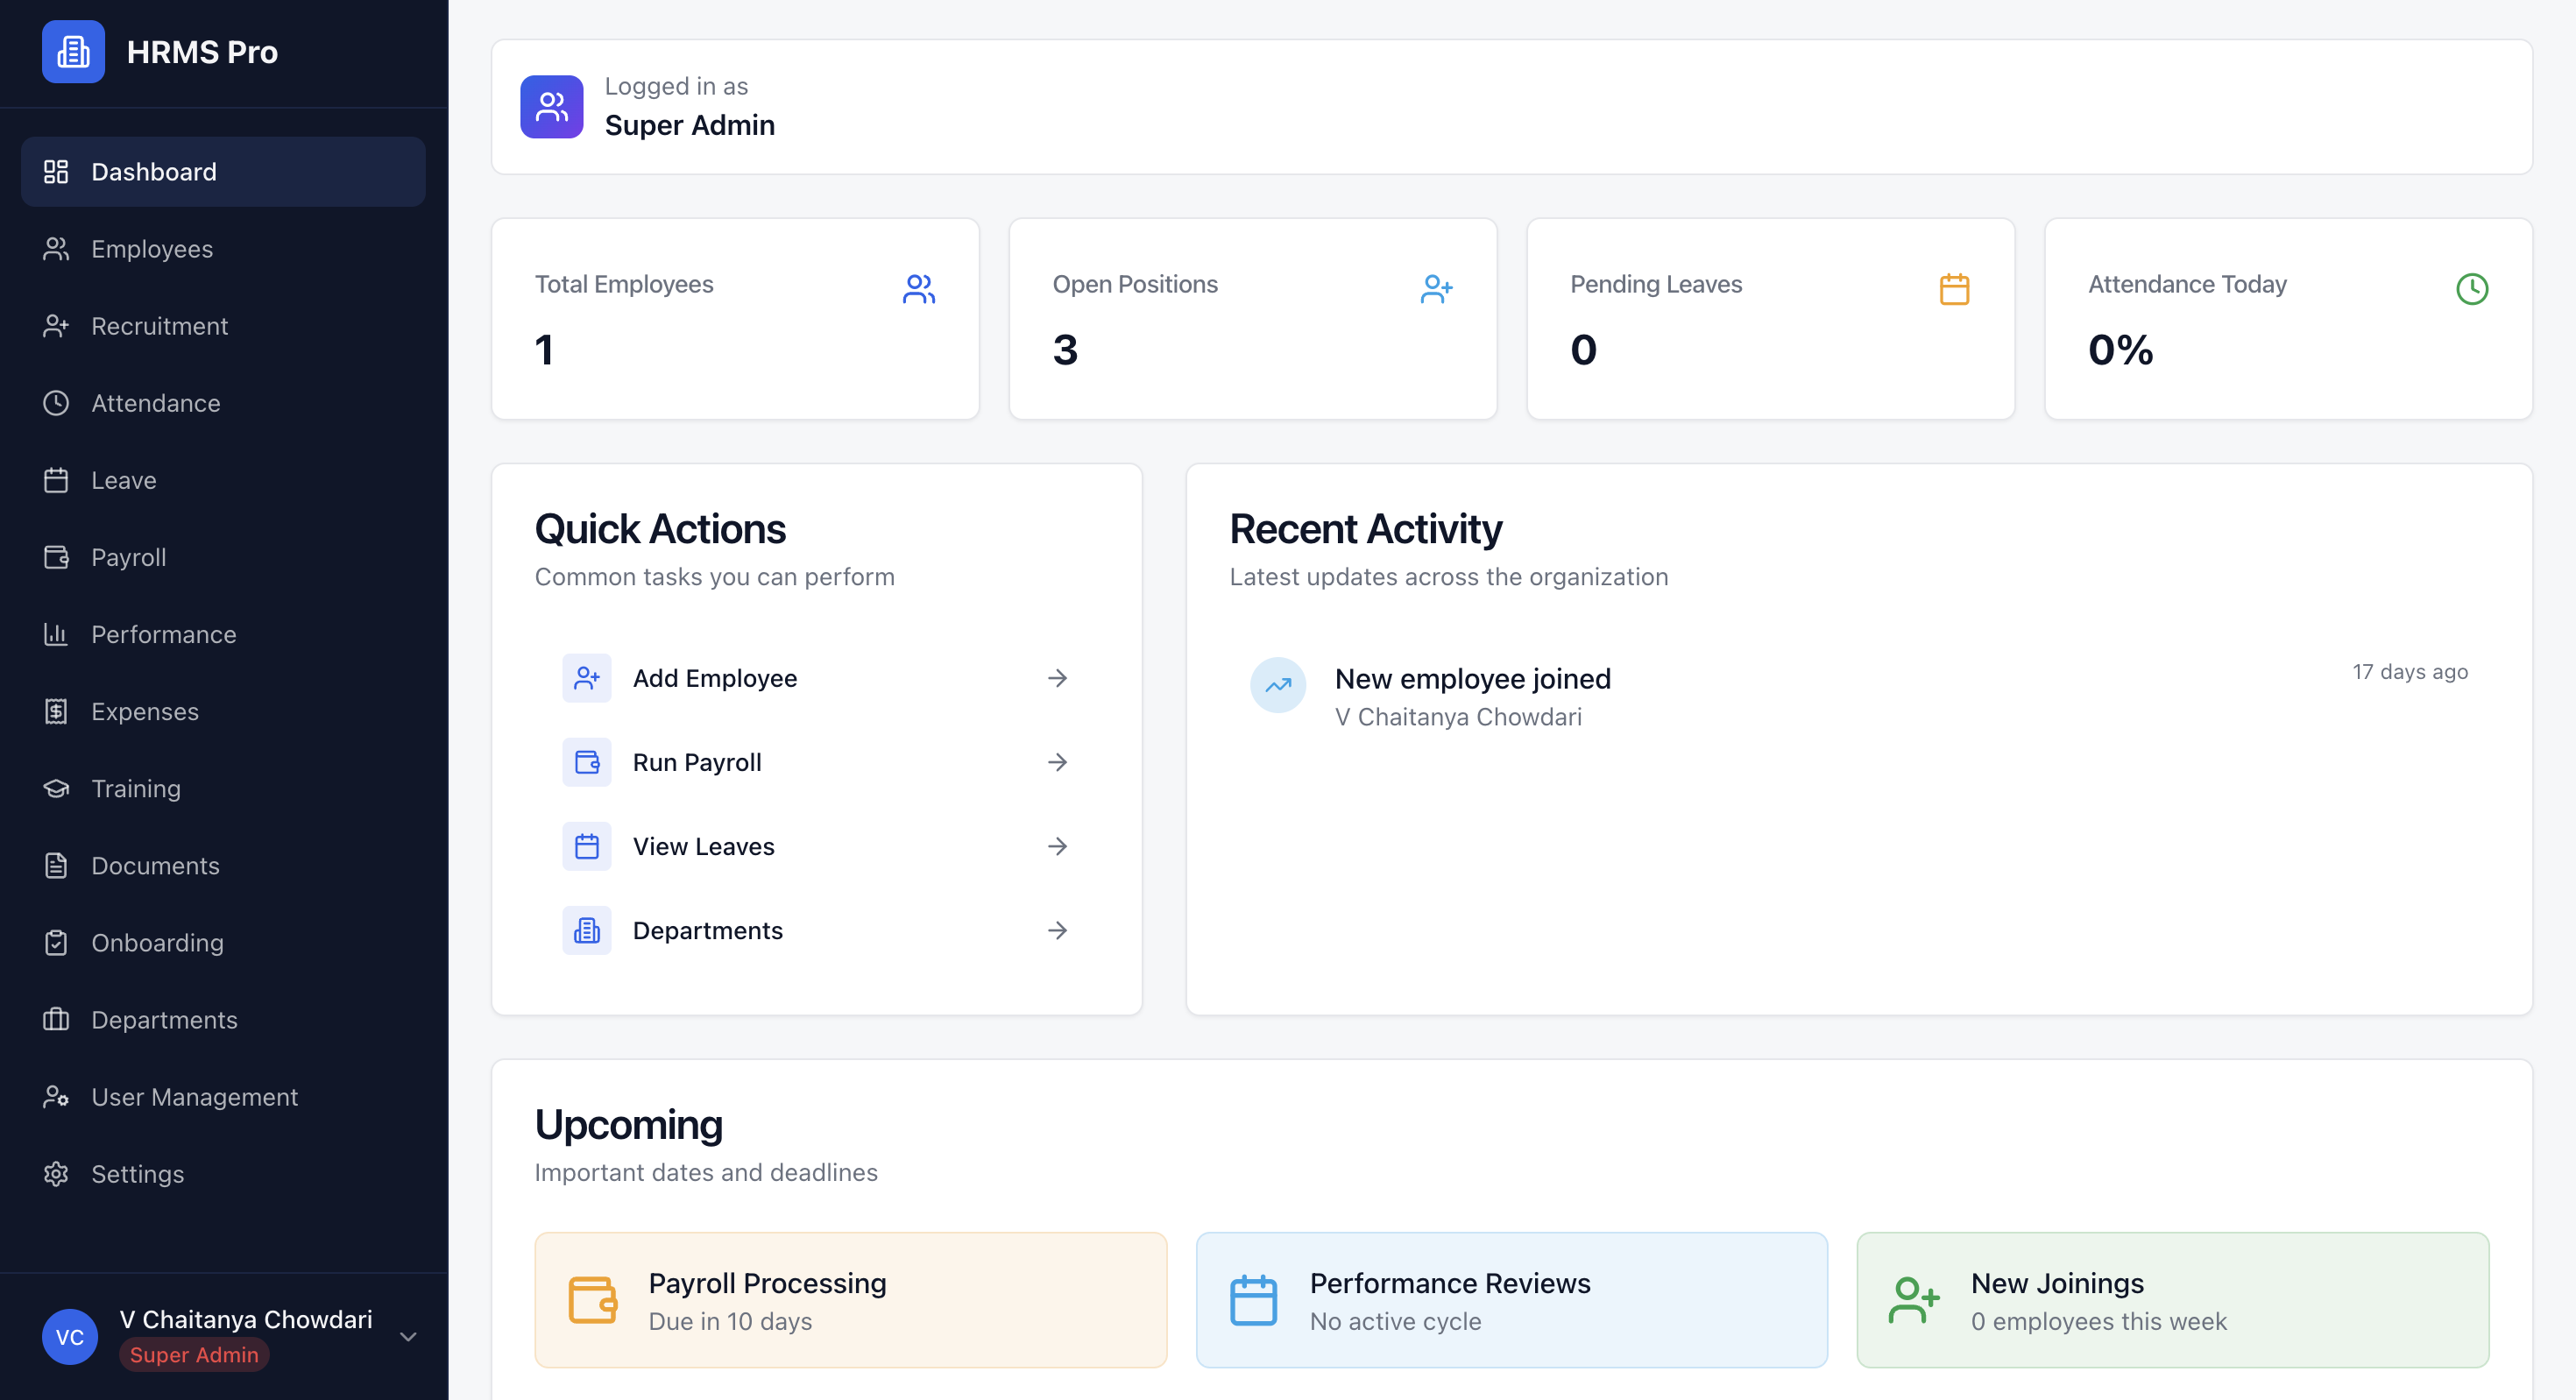This screenshot has height=1400, width=2576.
Task: Click the Recruitment user-plus icon in sidebar
Action: tap(56, 326)
